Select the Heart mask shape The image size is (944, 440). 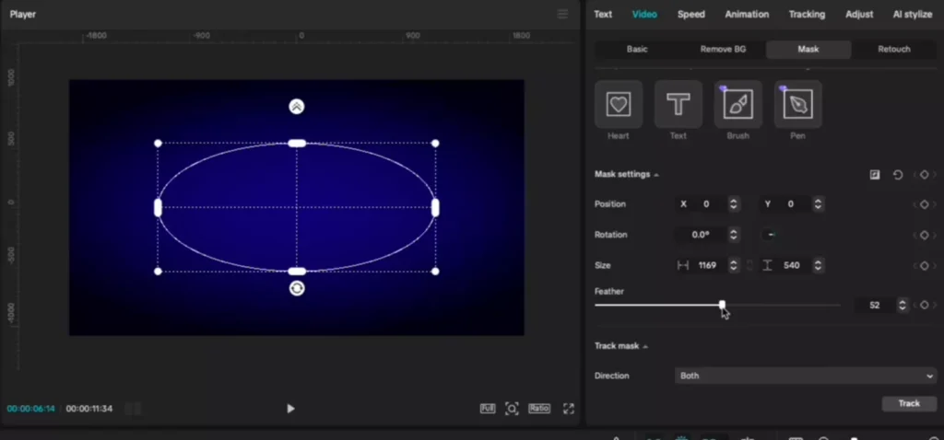[619, 105]
